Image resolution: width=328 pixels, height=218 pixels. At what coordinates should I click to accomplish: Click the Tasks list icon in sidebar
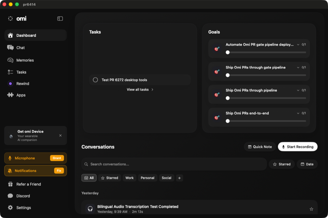10,72
